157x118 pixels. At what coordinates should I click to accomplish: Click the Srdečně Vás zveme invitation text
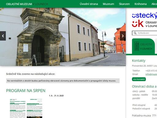tap(31, 74)
